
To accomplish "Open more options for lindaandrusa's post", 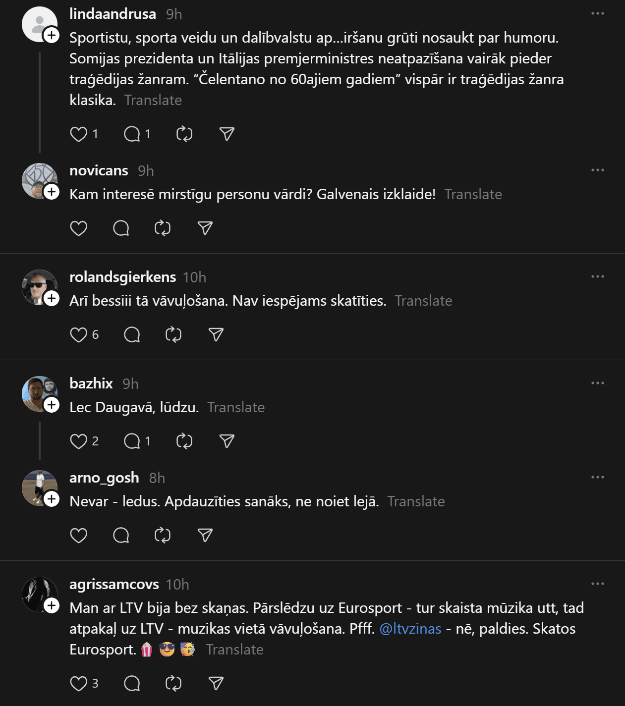I will coord(598,14).
